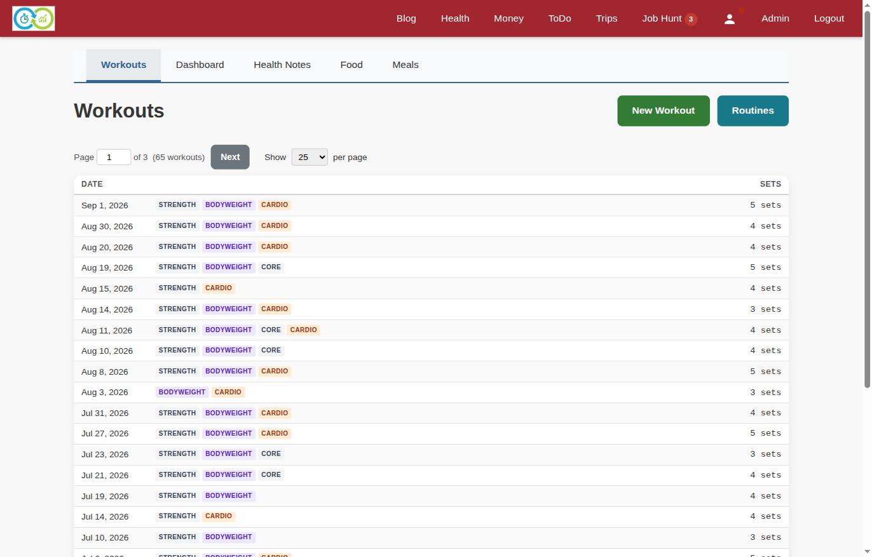
Task: Open the Job Hunt notification badge
Action: (x=691, y=19)
